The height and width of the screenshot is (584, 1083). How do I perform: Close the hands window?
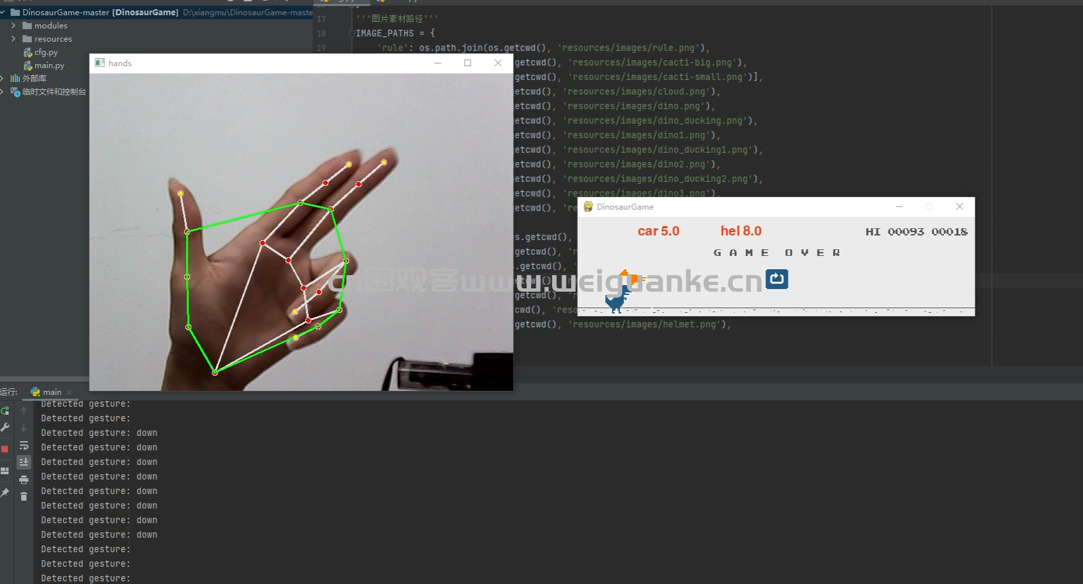498,63
